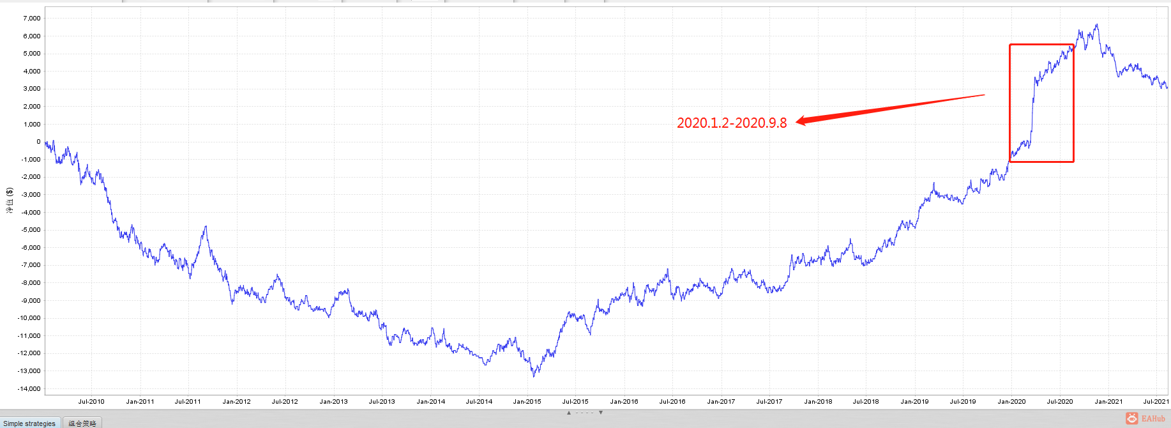The width and height of the screenshot is (1171, 428).
Task: Click the -2,000 y-axis value
Action: (31, 177)
